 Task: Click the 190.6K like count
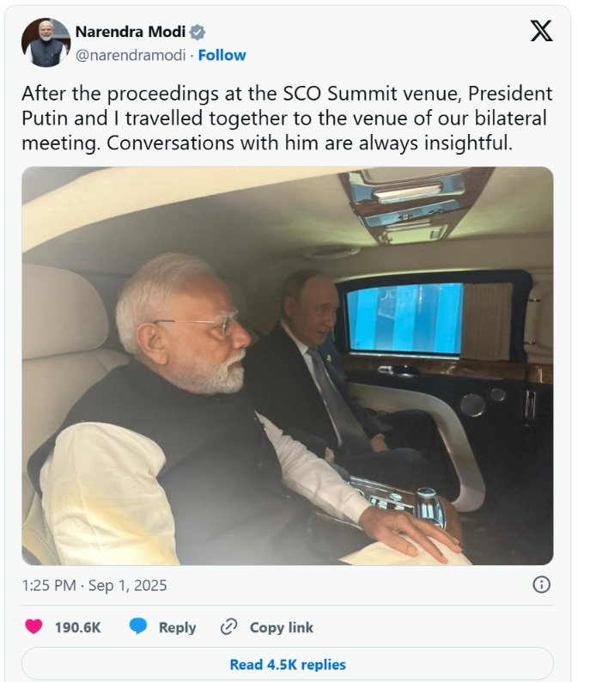click(x=78, y=627)
